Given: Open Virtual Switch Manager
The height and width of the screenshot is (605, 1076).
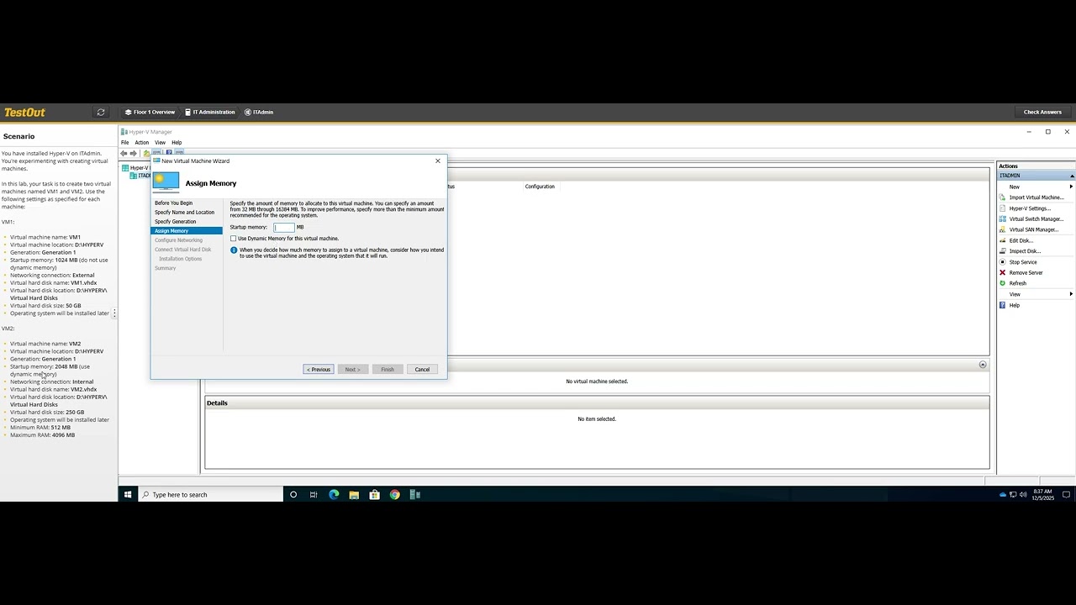Looking at the screenshot, I should click(x=1036, y=219).
